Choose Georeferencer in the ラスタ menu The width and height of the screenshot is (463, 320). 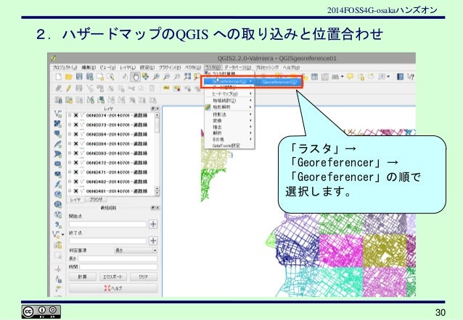pos(229,82)
